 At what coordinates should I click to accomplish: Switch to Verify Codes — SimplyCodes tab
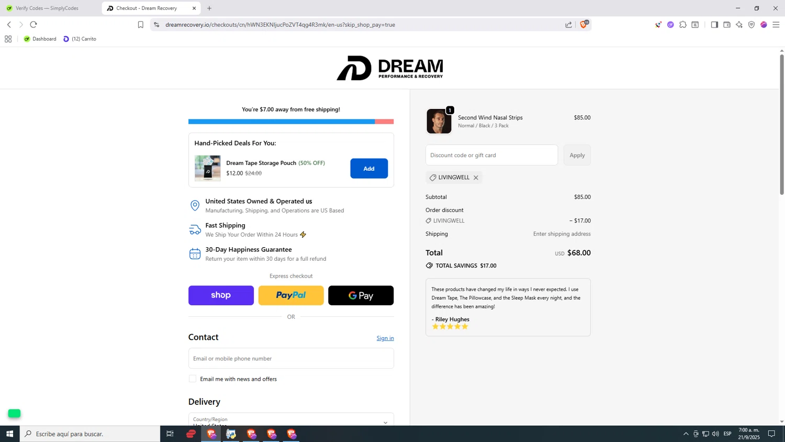point(47,8)
